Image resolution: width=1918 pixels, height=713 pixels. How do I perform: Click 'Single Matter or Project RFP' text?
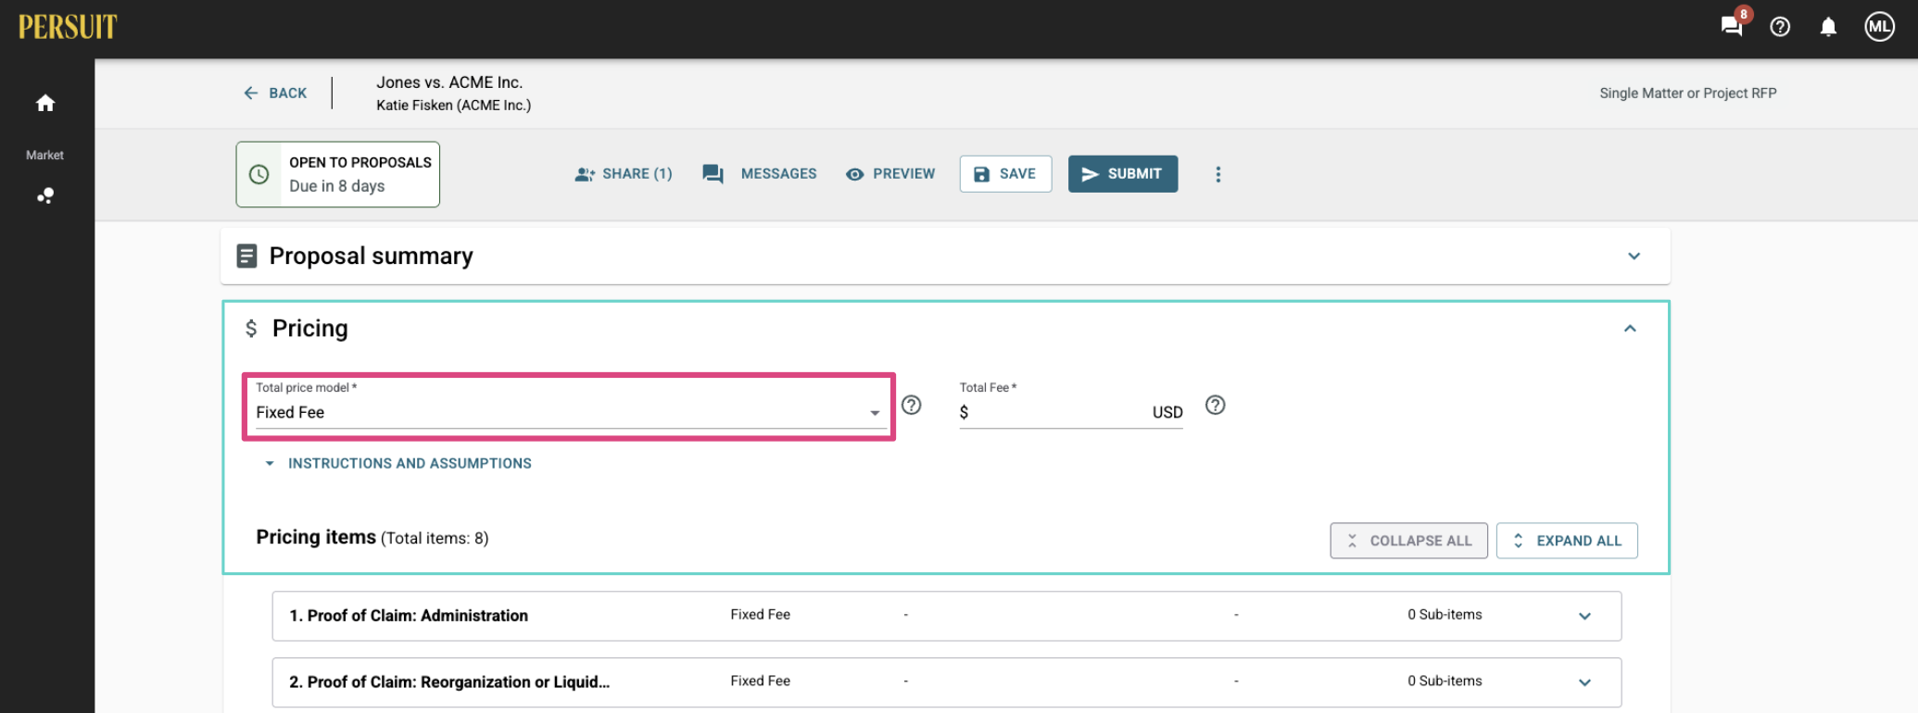click(x=1688, y=94)
